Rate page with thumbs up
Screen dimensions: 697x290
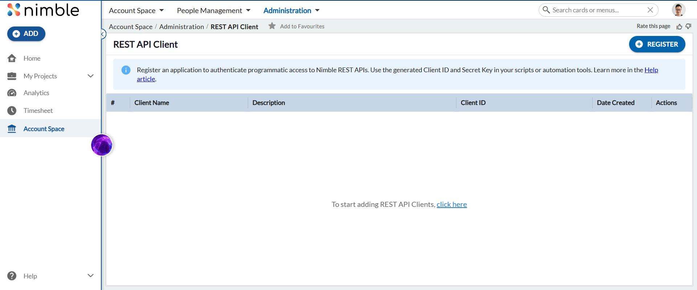(x=680, y=26)
